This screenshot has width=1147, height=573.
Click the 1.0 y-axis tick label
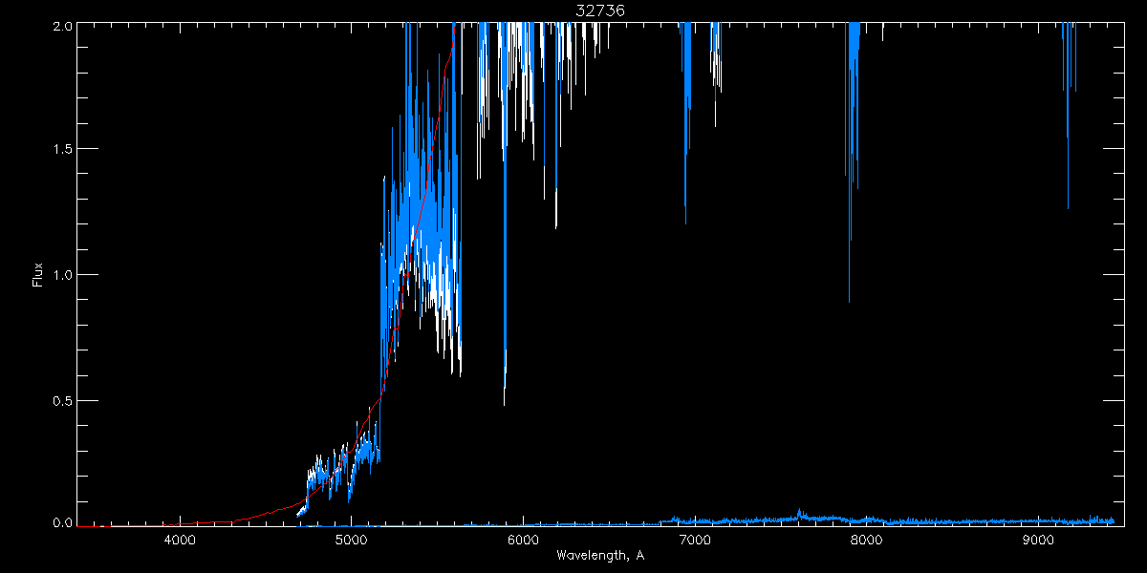[x=59, y=275]
